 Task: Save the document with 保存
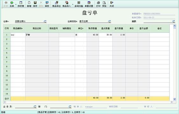coord(35,4)
